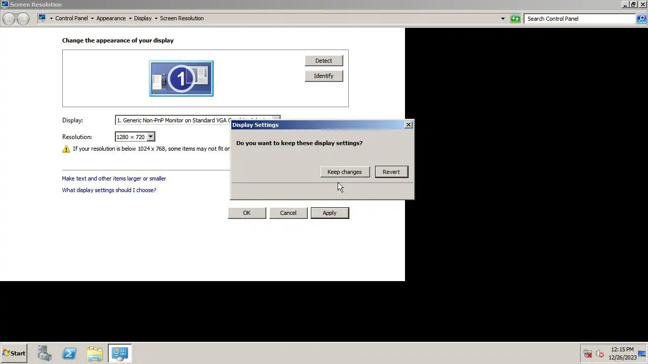Screen dimensions: 648x364
Task: Click the network tray icon
Action: click(x=588, y=354)
